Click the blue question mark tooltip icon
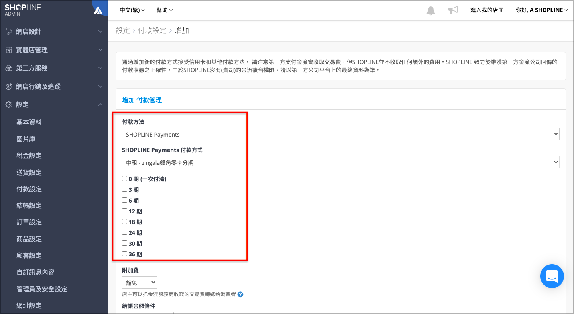Screen dimensions: 574x314 coord(240,294)
